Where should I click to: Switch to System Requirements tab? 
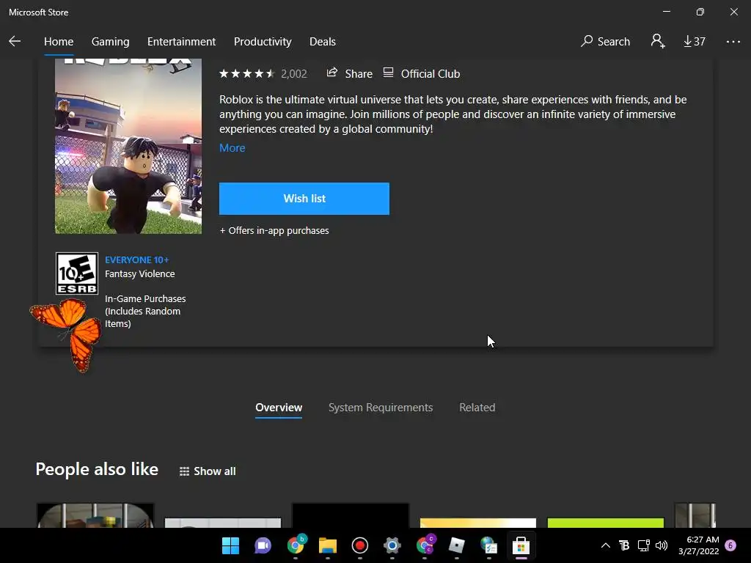[x=381, y=408]
